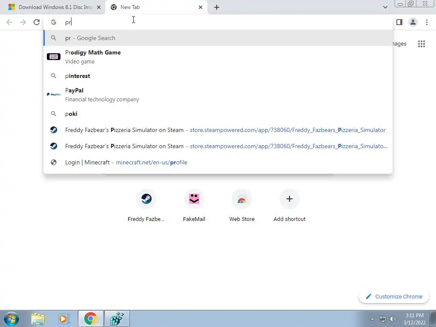Viewport: 436px width, 327px height.
Task: Click the network tray icon
Action: [x=383, y=319]
